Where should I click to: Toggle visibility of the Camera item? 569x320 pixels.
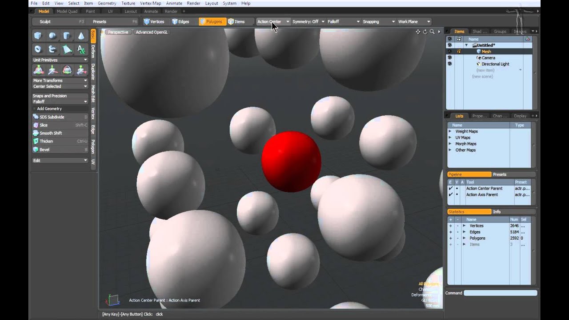point(449,58)
